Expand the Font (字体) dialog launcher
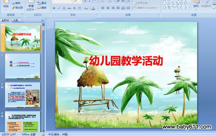 [x=97, y=15]
